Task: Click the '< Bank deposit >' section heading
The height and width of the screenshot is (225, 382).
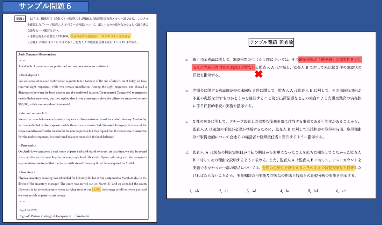Action: point(29,75)
